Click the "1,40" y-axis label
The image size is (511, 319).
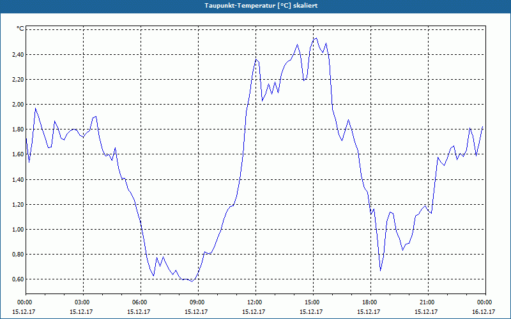[18, 179]
